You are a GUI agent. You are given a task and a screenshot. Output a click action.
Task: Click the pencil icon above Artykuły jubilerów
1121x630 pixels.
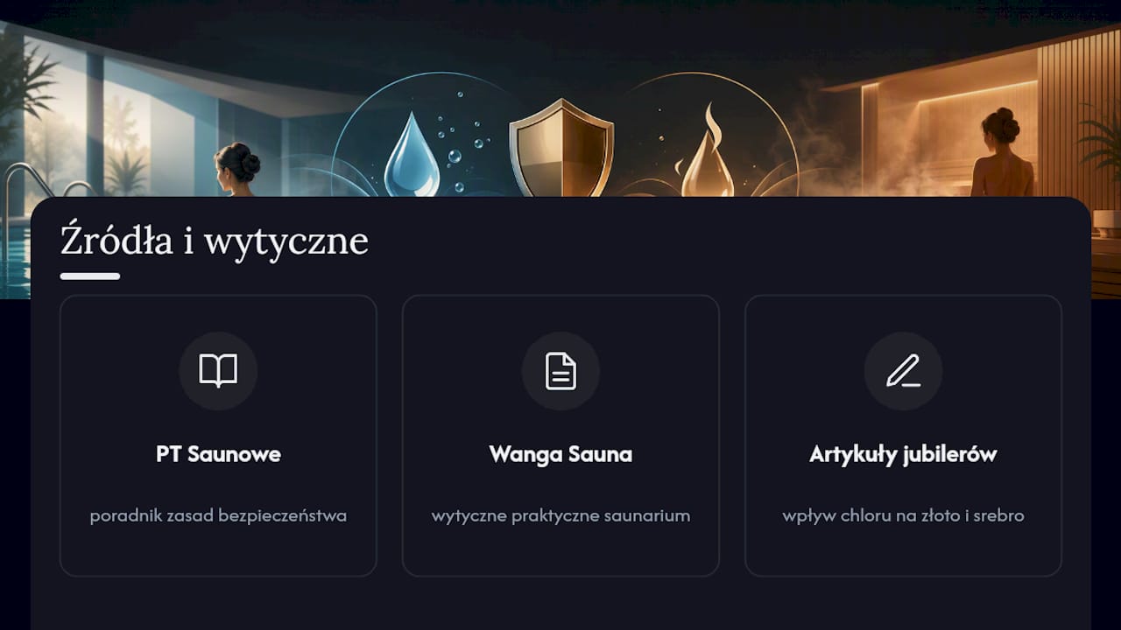903,371
